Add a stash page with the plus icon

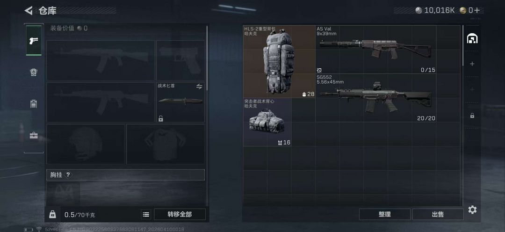tap(472, 64)
